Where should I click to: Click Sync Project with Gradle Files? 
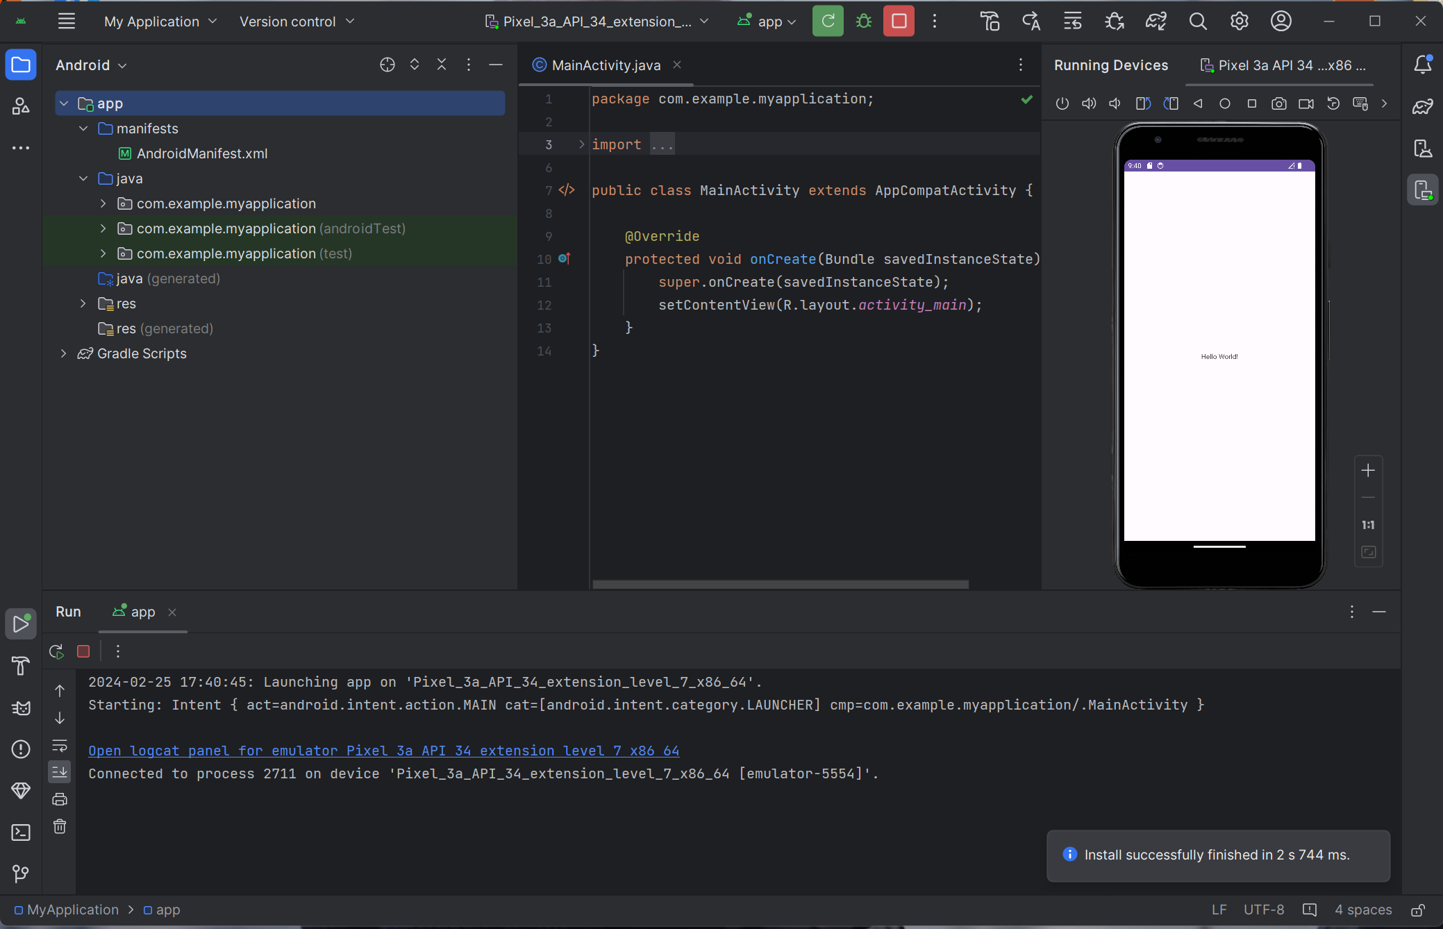click(x=1156, y=22)
